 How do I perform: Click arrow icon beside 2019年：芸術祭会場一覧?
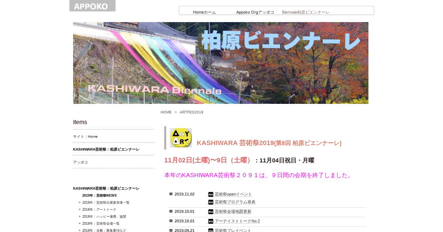[x=79, y=224]
